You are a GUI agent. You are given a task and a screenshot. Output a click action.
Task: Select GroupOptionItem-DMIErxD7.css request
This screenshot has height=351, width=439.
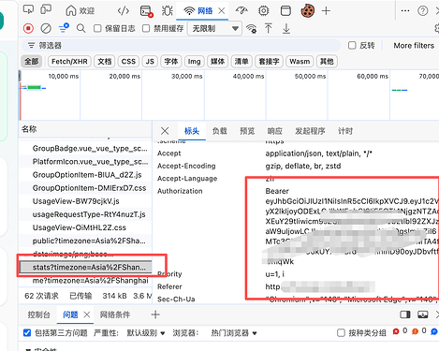point(85,188)
